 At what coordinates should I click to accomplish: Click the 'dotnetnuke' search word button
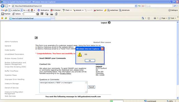click(124, 10)
